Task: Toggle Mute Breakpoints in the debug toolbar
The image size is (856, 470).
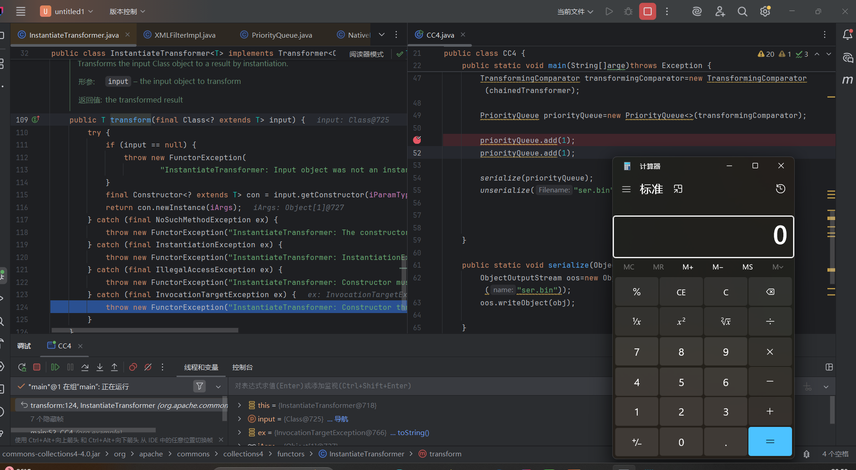Action: [148, 367]
